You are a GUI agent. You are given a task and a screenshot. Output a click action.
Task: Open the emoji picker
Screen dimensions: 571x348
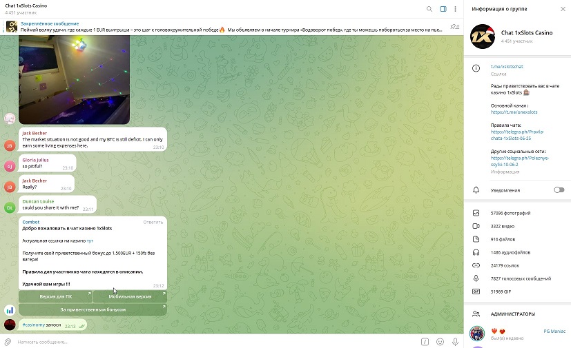(441, 342)
